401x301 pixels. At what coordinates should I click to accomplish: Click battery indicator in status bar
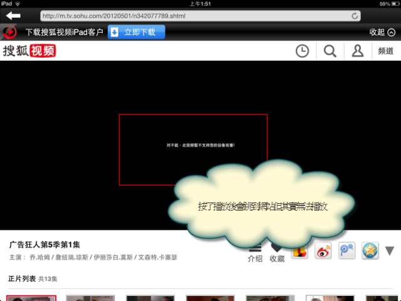pos(395,4)
